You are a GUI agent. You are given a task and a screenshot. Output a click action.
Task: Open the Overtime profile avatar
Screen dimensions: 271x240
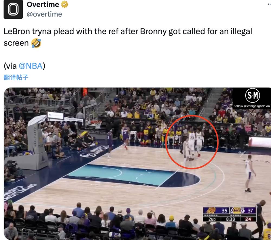(13, 9)
